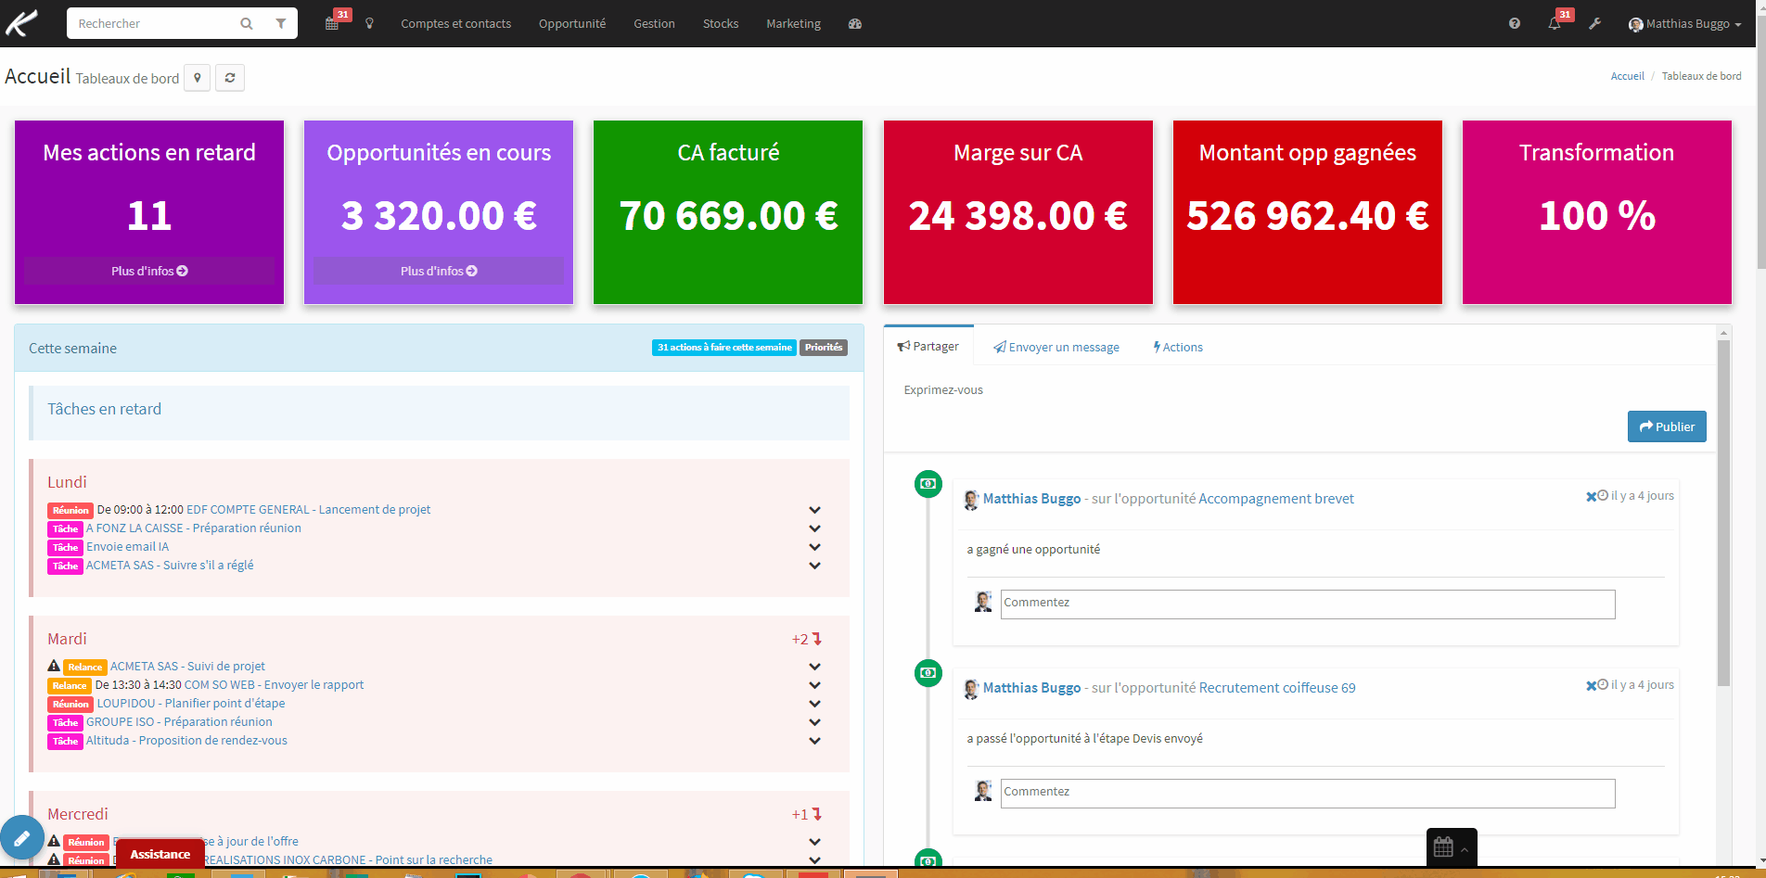Click warning triangle beside ACMETA SAS Suivi de projet
Screen dimensions: 1766x878
coord(54,666)
